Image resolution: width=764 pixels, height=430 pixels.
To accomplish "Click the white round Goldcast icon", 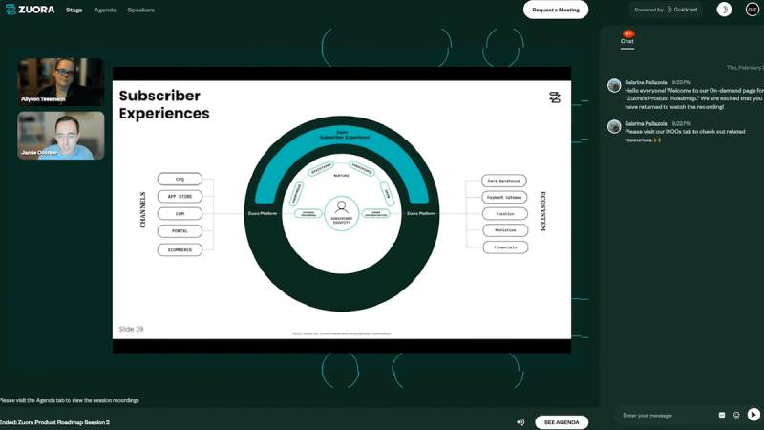I will pos(724,10).
